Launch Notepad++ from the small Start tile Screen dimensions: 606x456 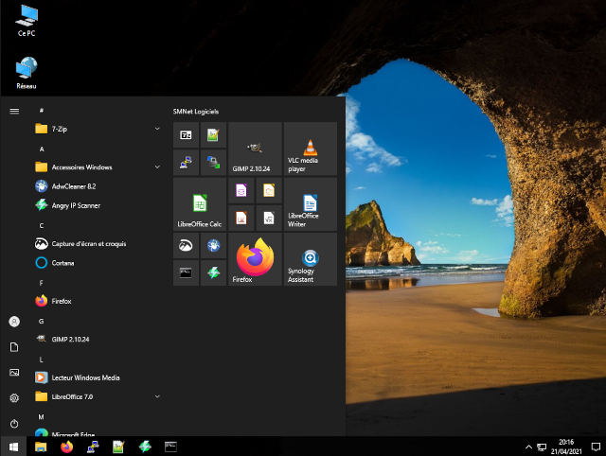(213, 134)
